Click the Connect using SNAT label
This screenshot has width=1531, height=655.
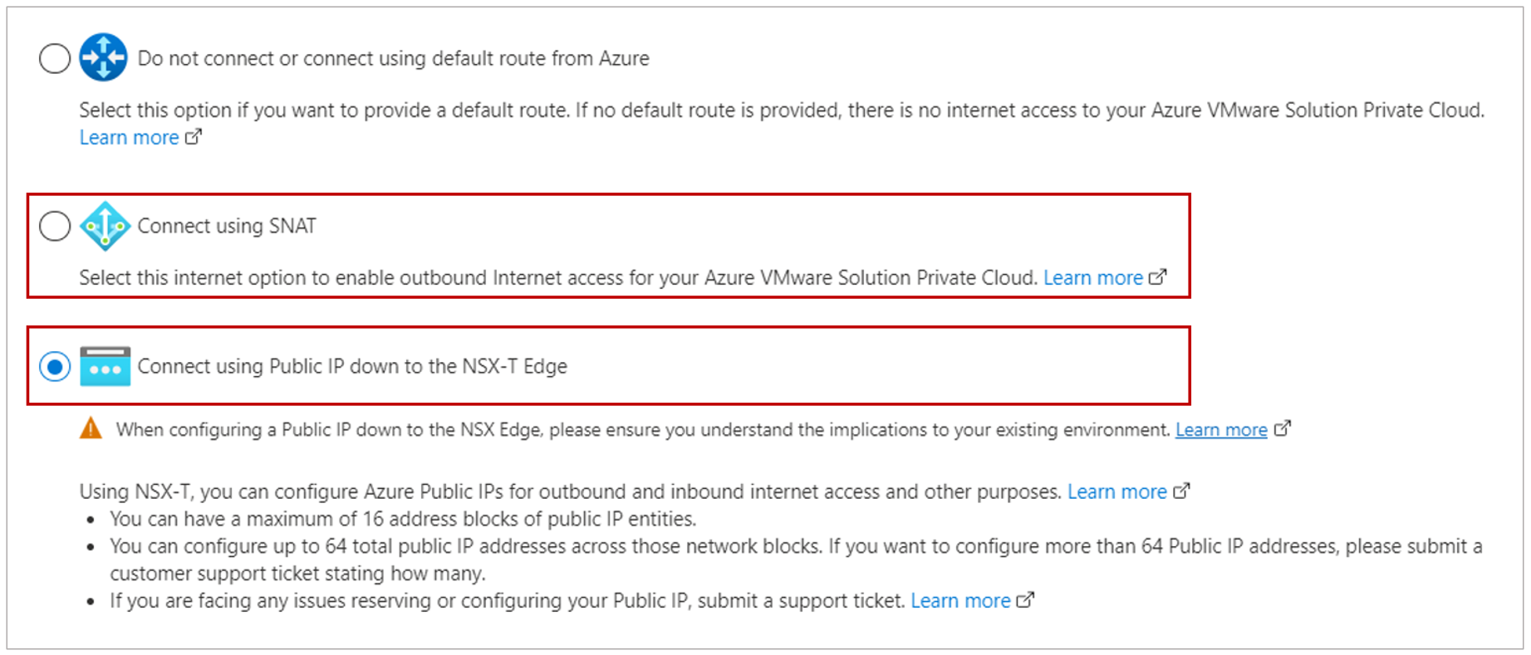(x=227, y=226)
